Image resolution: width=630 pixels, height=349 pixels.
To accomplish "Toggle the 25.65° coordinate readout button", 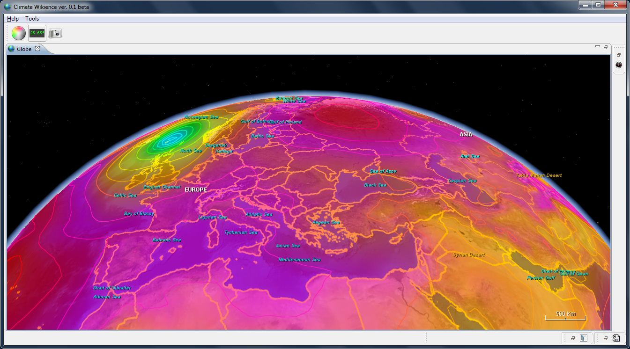I will click(37, 33).
